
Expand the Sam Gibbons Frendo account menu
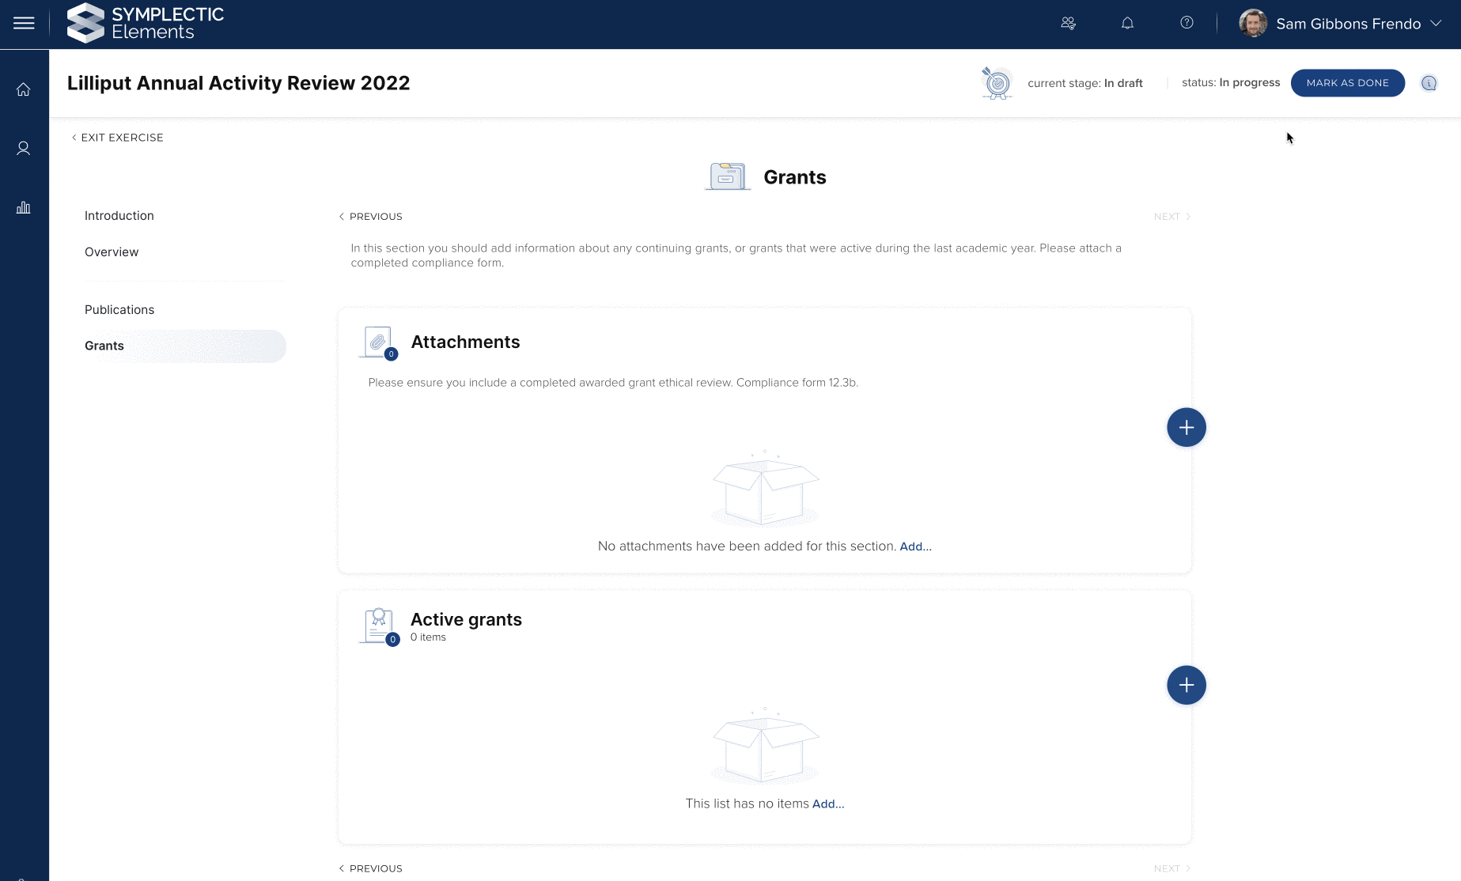point(1436,23)
